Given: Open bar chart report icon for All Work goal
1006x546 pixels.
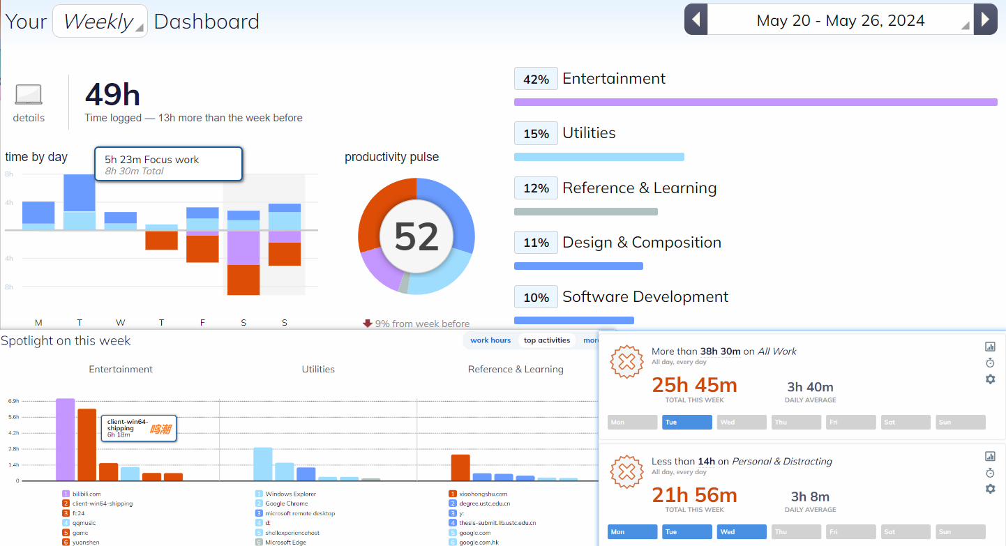Looking at the screenshot, I should click(990, 347).
